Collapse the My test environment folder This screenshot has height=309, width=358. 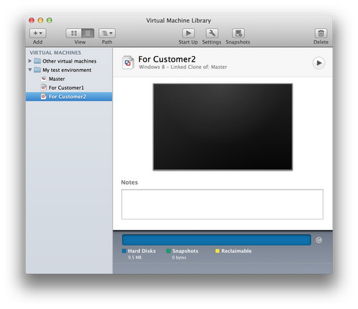[30, 70]
